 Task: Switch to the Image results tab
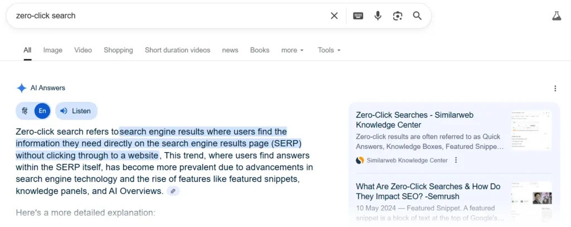pos(53,50)
